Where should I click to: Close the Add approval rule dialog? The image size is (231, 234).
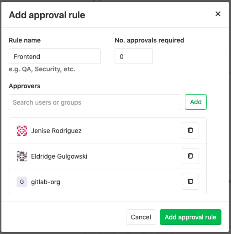click(218, 14)
